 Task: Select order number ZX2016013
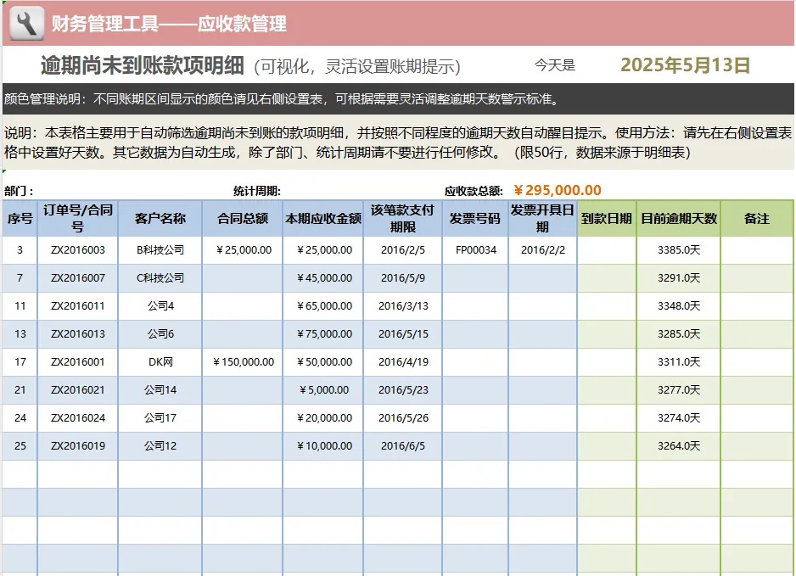click(x=78, y=334)
